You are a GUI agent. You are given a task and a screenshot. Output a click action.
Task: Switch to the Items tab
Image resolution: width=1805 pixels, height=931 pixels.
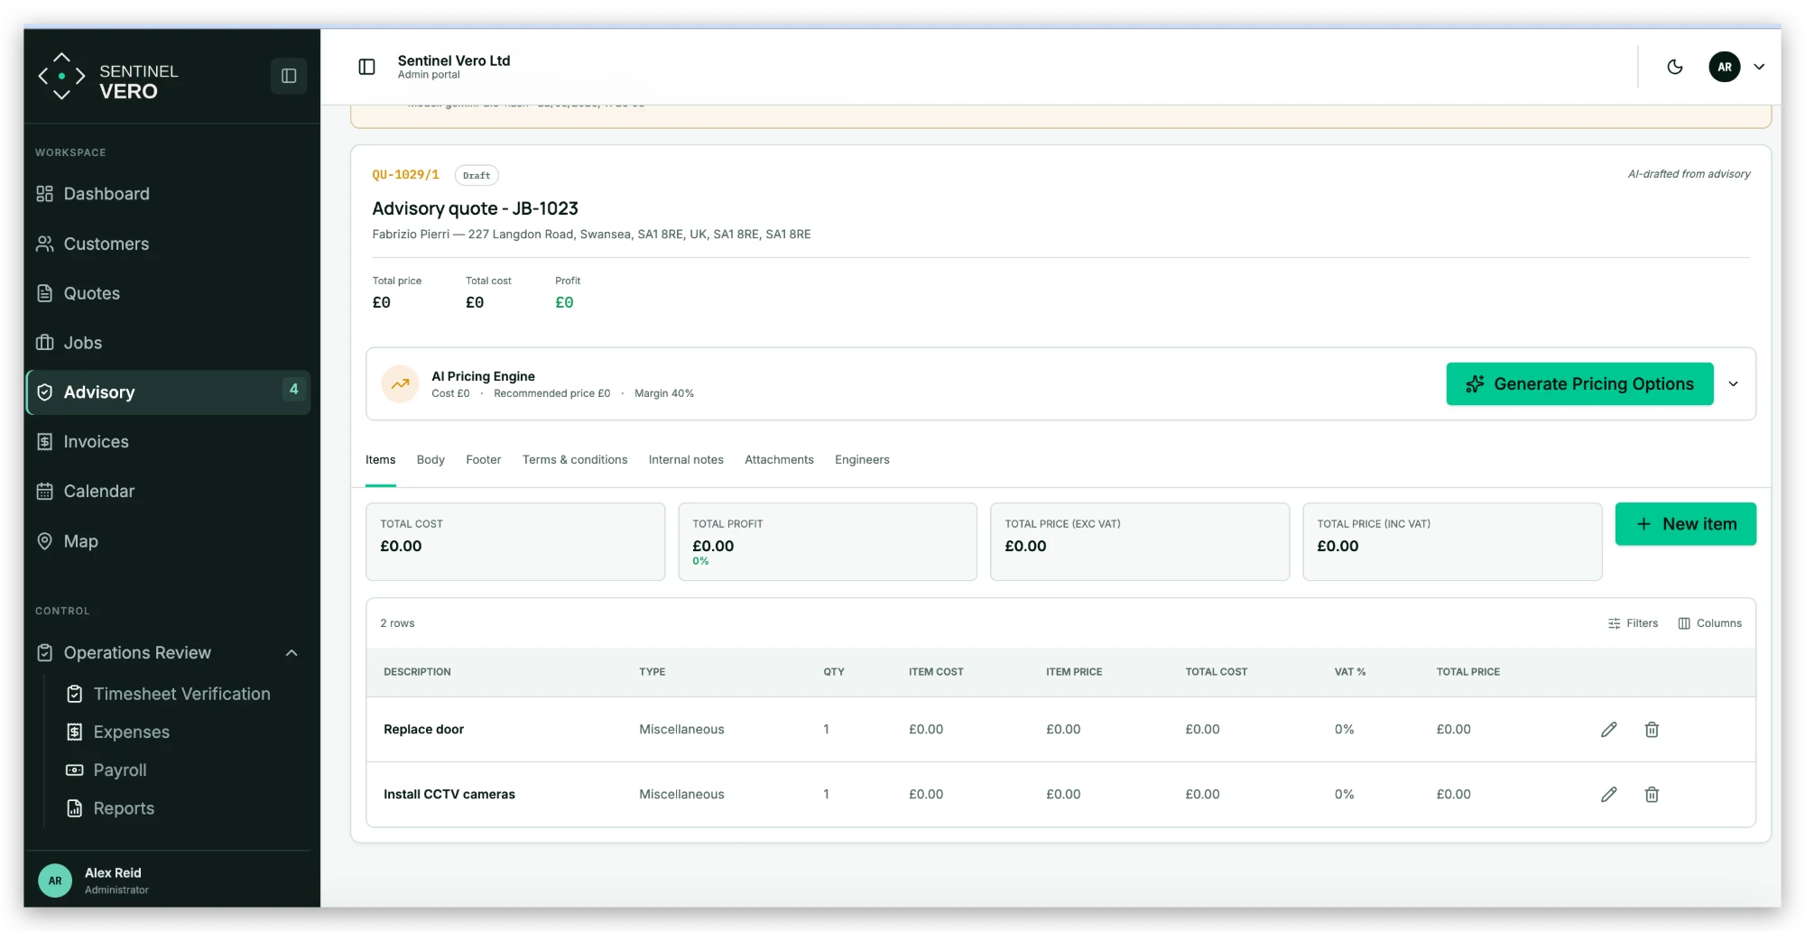tap(380, 460)
